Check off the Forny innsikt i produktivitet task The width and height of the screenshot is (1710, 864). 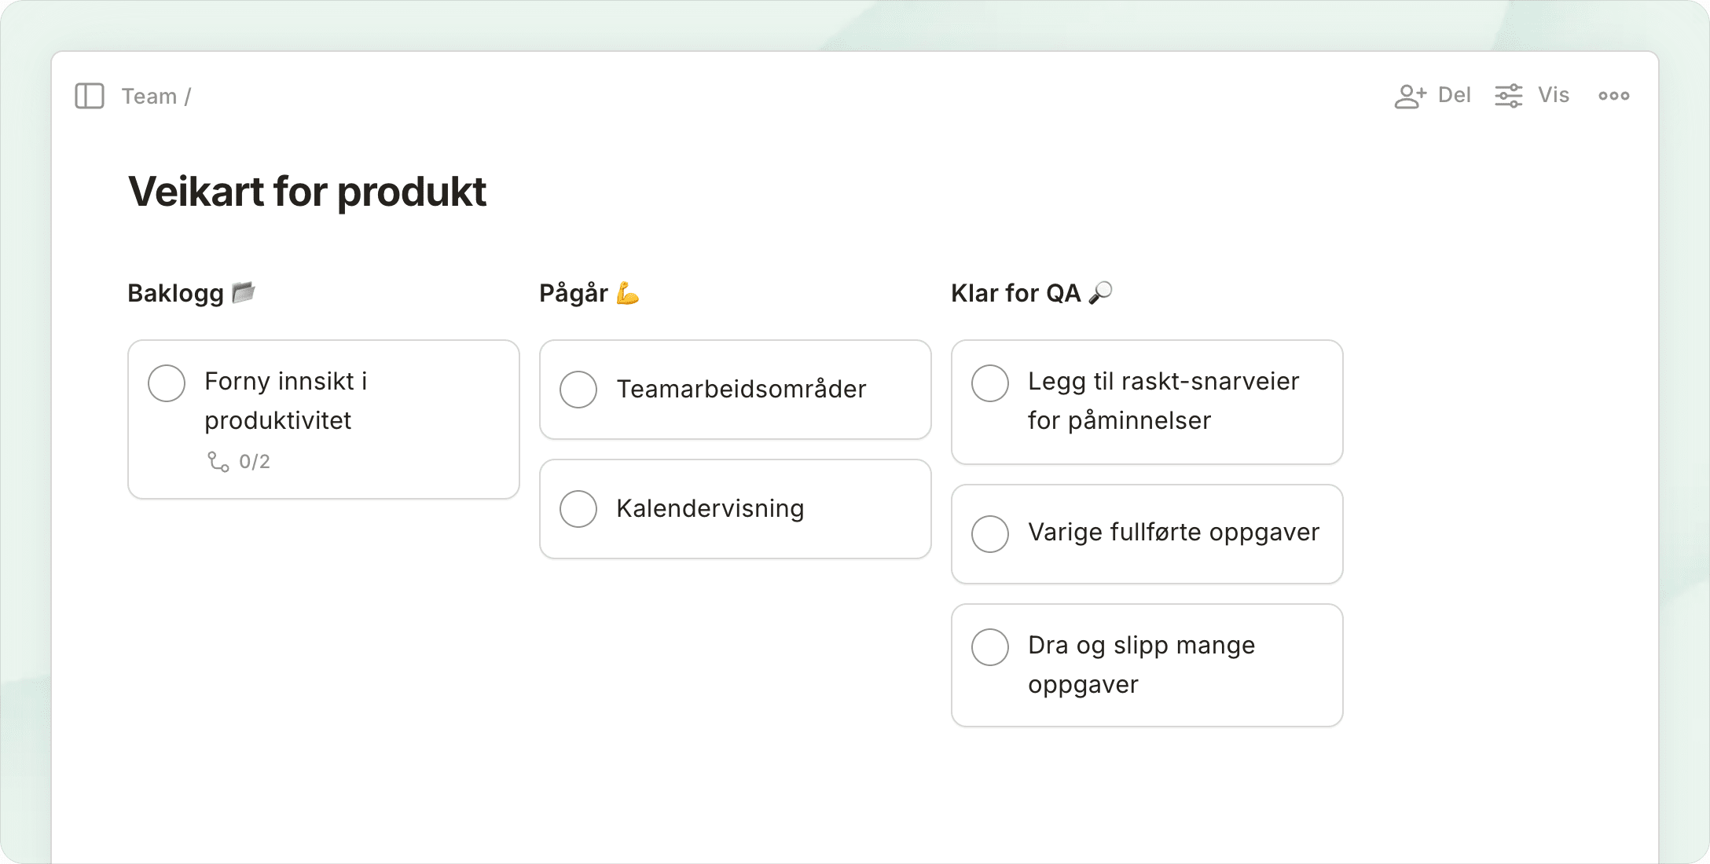tap(167, 383)
